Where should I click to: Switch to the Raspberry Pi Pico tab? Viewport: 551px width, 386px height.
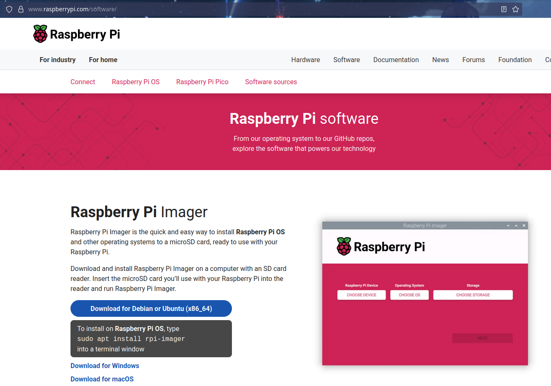[202, 82]
